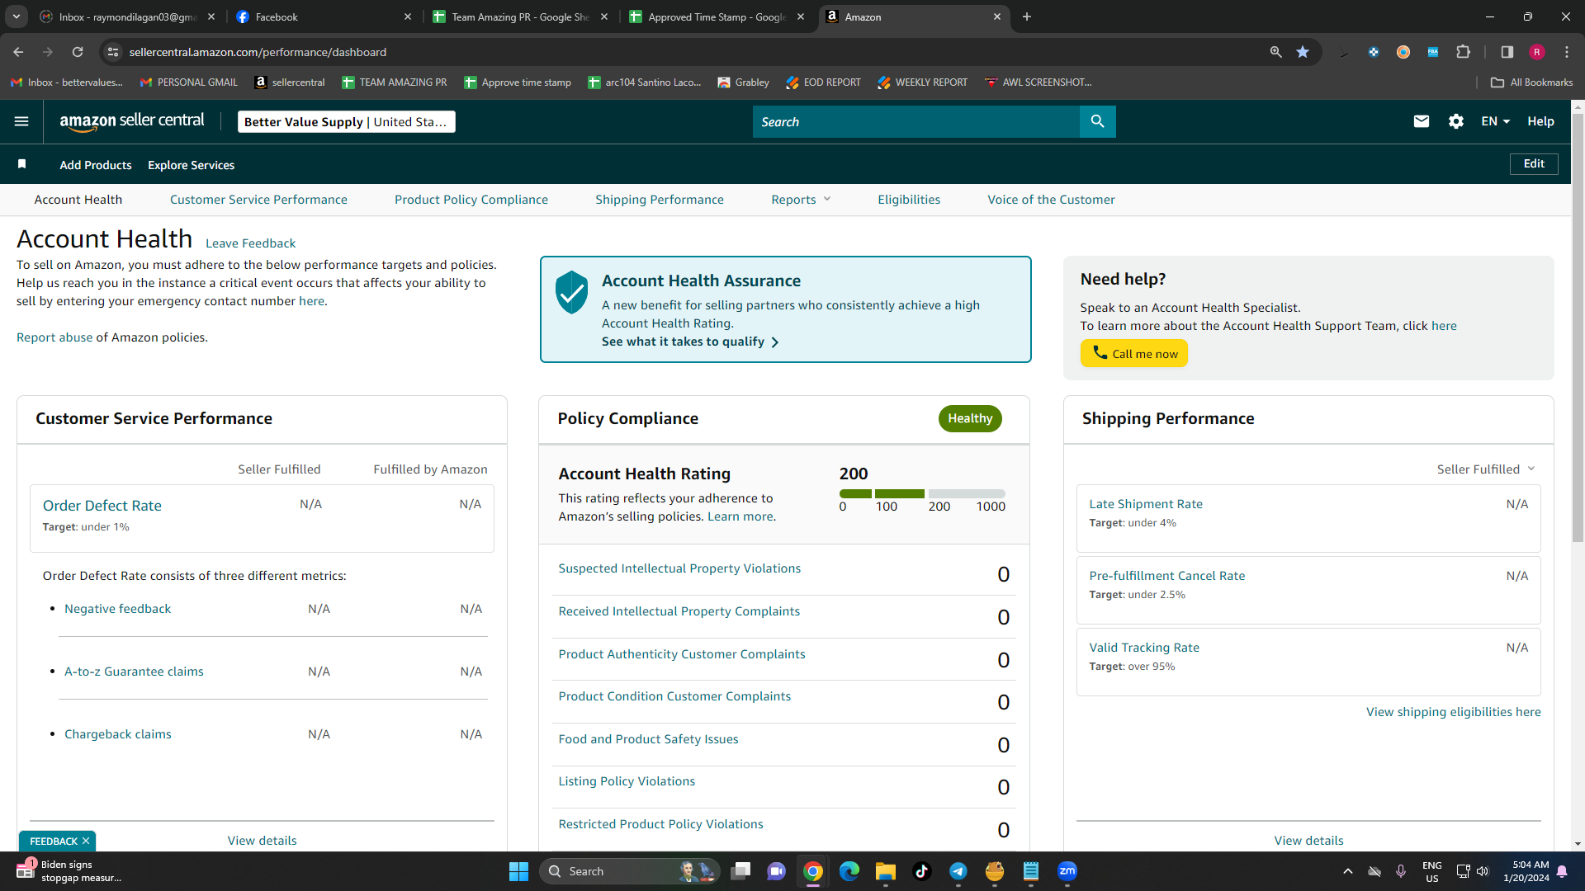The height and width of the screenshot is (891, 1585).
Task: Click the Account Health Assurance shield icon
Action: point(571,292)
